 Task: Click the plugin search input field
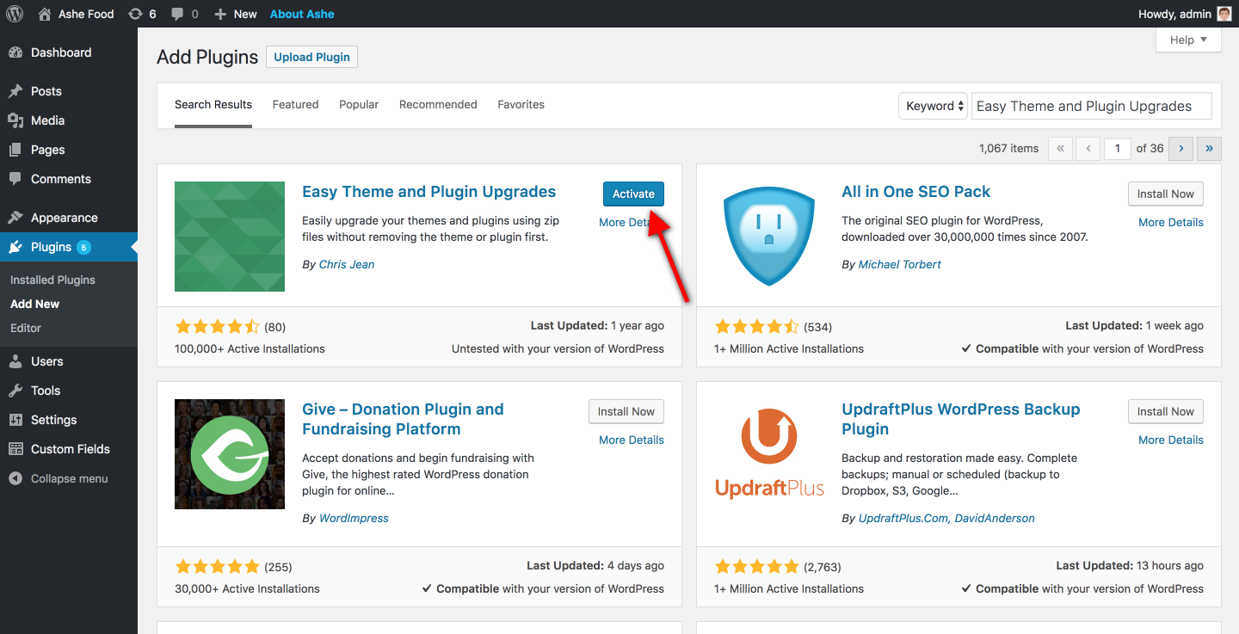pyautogui.click(x=1091, y=106)
